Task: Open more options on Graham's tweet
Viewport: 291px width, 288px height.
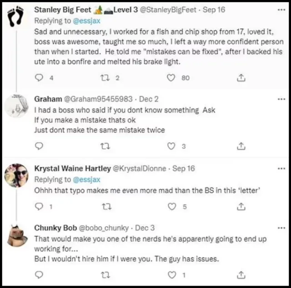Action: click(281, 99)
